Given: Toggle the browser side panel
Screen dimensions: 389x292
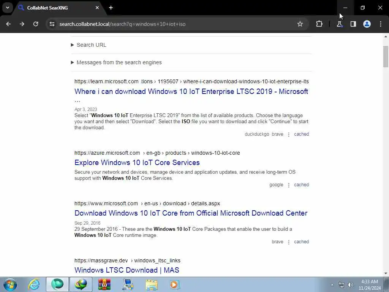Looking at the screenshot, I should coord(353,24).
